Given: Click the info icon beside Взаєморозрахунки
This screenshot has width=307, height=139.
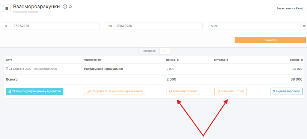Looking at the screenshot, I should pyautogui.click(x=65, y=7).
